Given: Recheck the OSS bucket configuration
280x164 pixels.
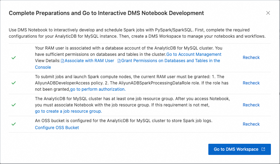Looking at the screenshot, I should (251, 124).
